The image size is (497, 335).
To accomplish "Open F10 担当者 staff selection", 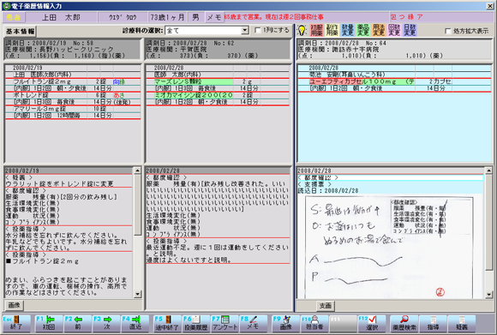I will pyautogui.click(x=314, y=323).
